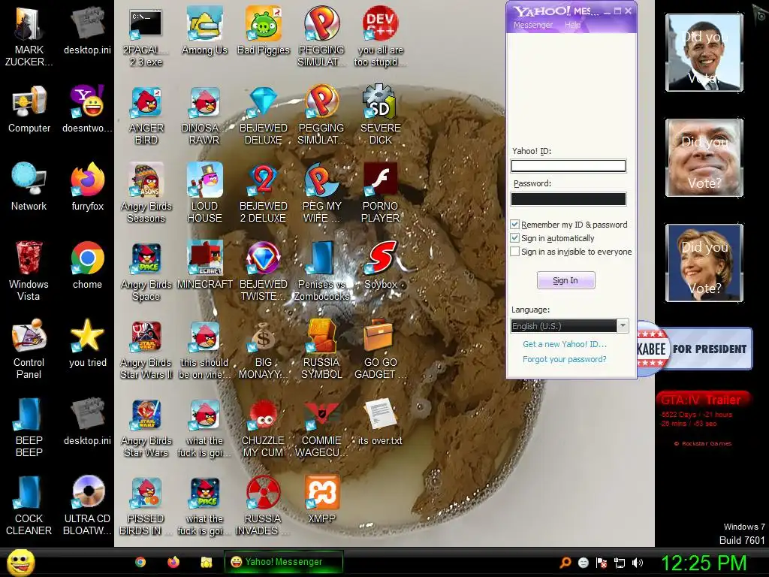Open the Help menu in Yahoo Messenger
769x577 pixels.
572,25
